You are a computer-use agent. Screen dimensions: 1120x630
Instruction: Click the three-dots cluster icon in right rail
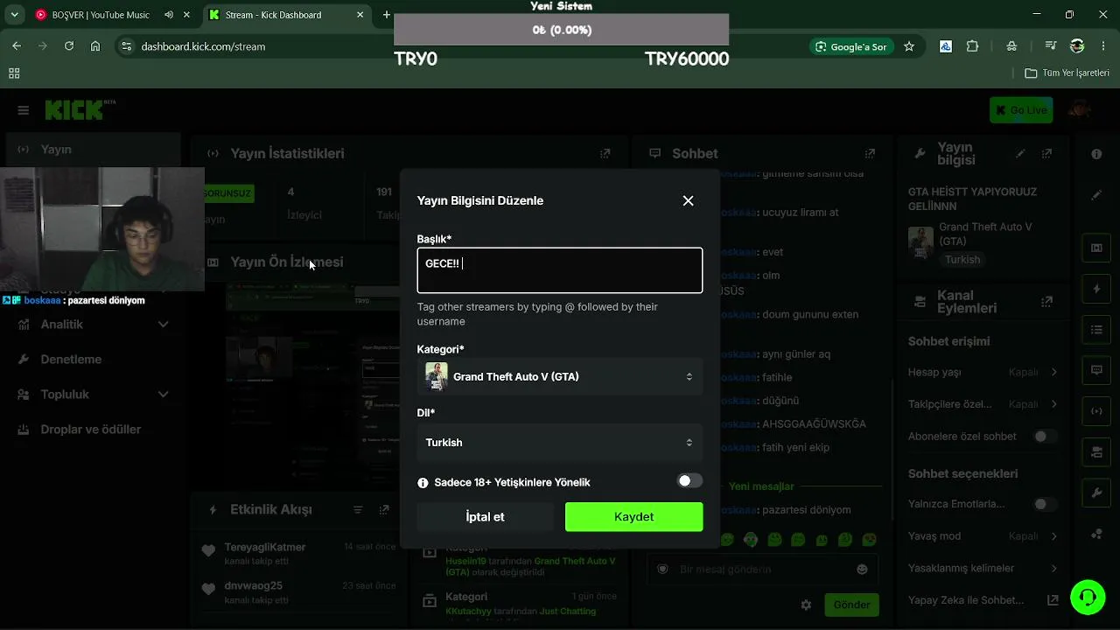pyautogui.click(x=1096, y=535)
